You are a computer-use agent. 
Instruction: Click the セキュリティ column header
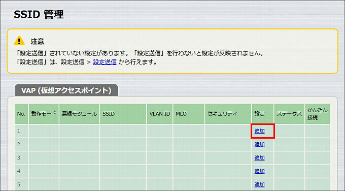[x=228, y=114]
